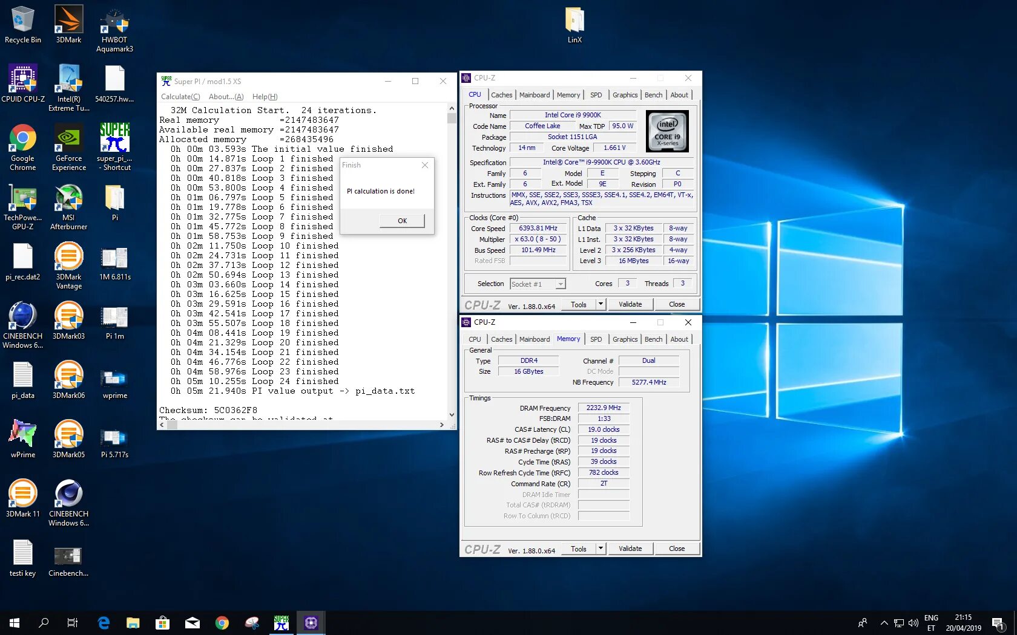Launch 3DMark from the desktop
Viewport: 1017px width, 635px height.
point(68,24)
